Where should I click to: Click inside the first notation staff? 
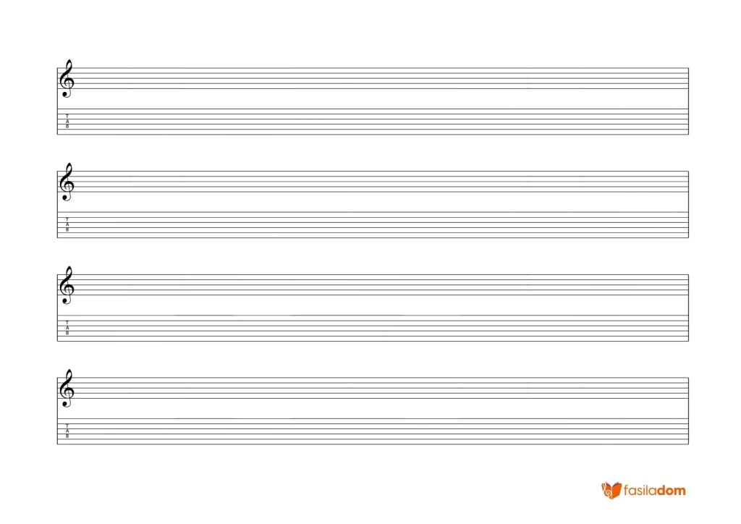pos(373,78)
